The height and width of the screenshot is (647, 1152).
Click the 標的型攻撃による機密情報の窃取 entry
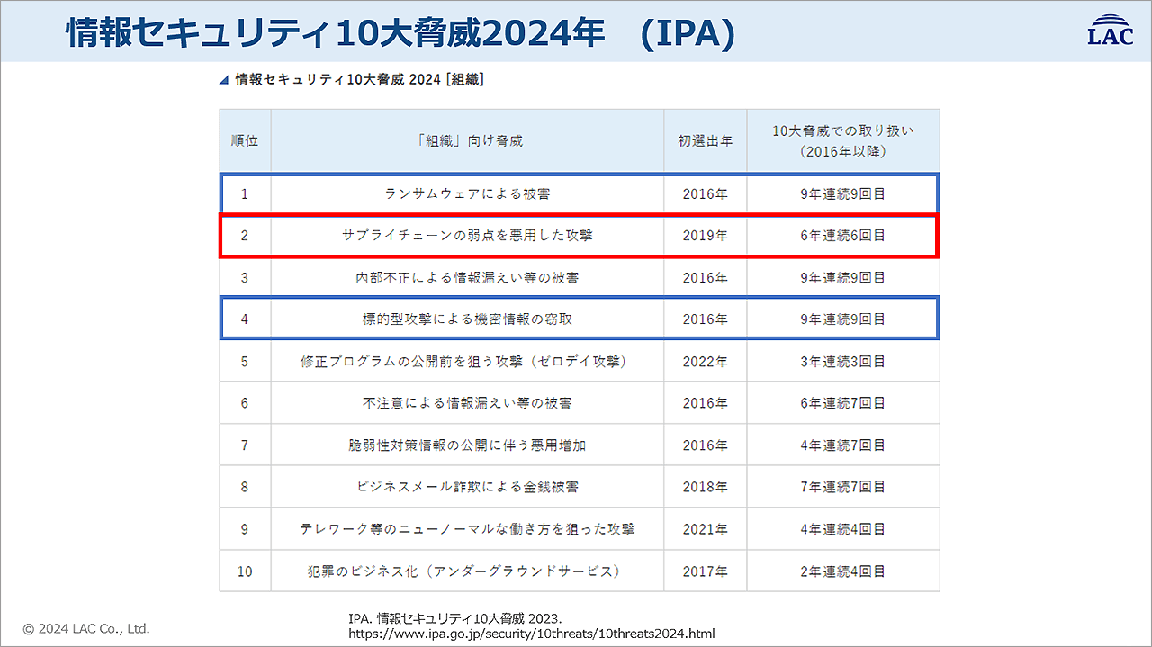click(467, 319)
